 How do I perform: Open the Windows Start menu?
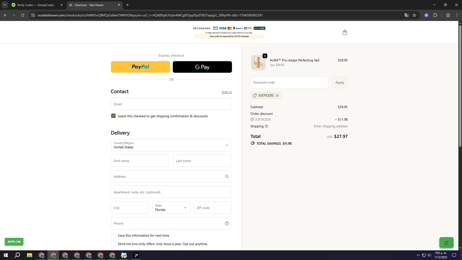6,255
